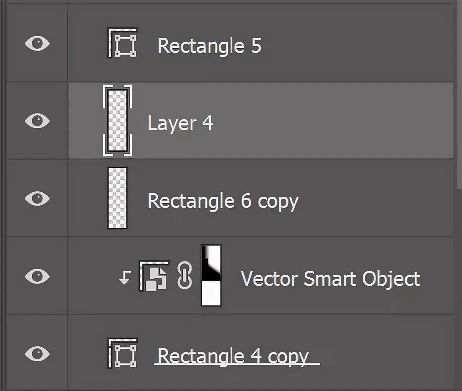Select the Vector Smart Object layer name
462x391 pixels.
(331, 279)
